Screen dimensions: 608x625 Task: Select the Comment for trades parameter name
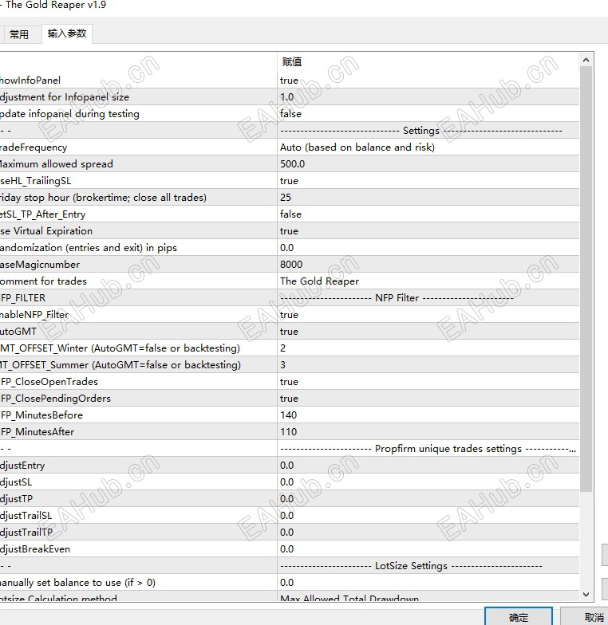[43, 281]
